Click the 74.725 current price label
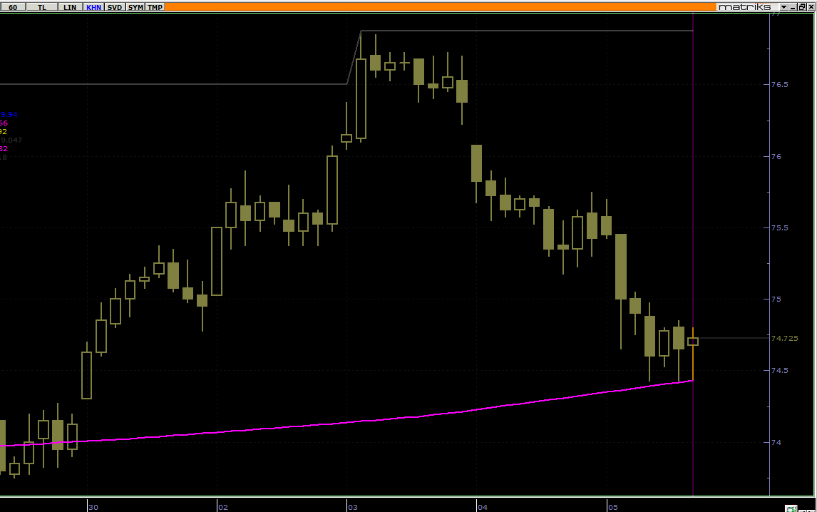 [x=784, y=339]
